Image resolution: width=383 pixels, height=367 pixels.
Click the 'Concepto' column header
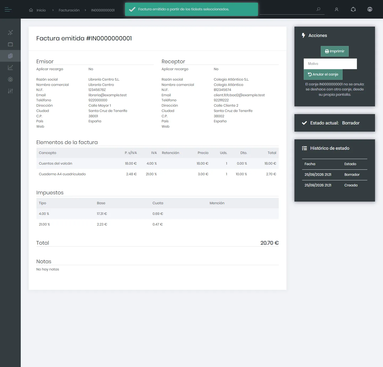(x=48, y=153)
